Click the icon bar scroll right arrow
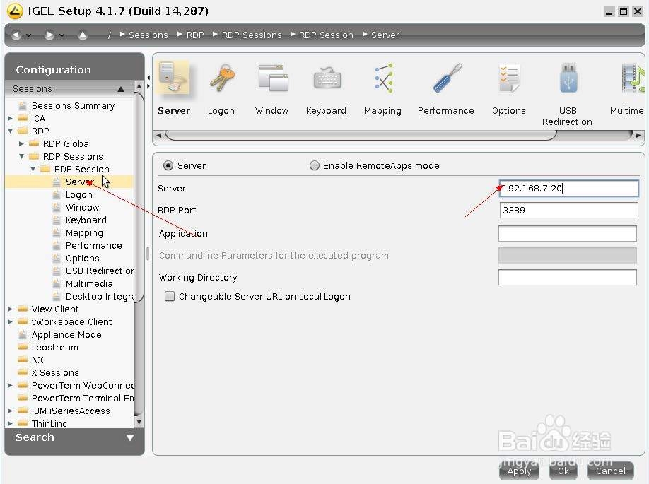Viewport: 649px width, 484px height. click(x=638, y=135)
